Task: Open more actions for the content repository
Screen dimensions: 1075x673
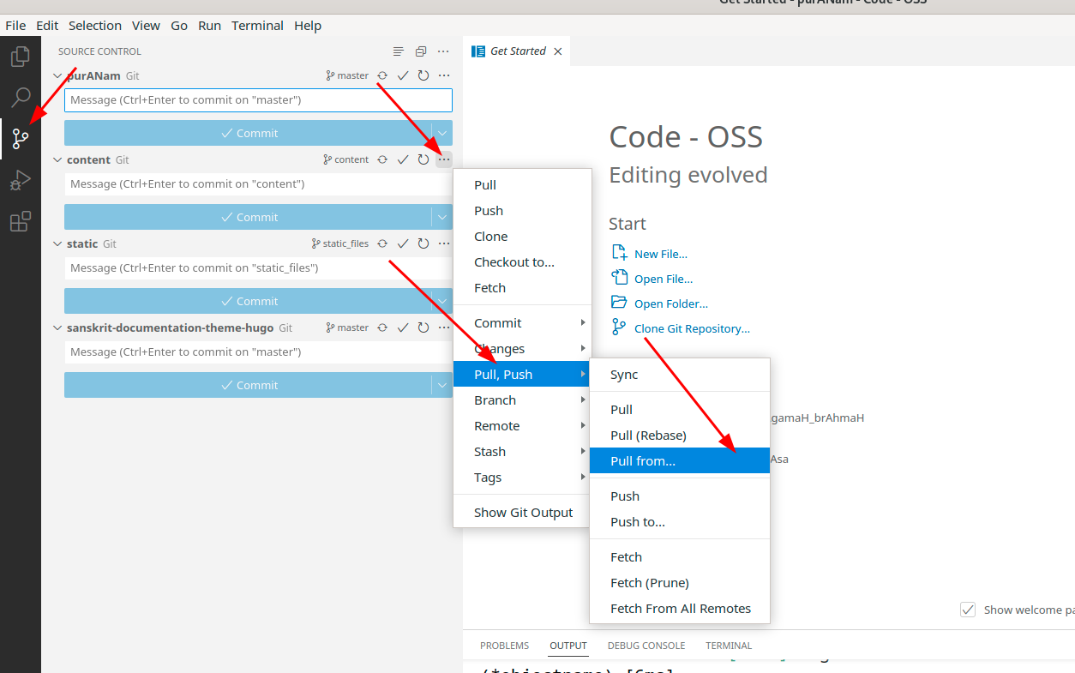Action: [444, 159]
